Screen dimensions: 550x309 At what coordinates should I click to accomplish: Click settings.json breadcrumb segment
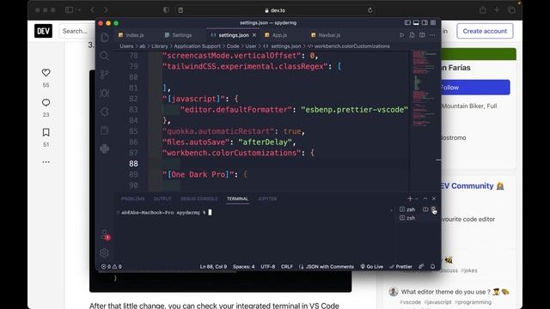pos(286,46)
